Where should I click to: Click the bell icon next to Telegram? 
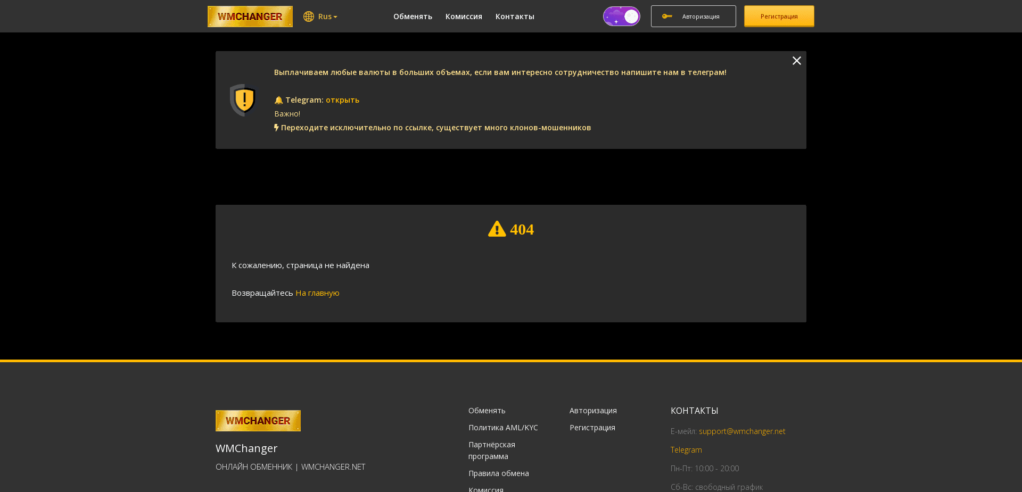click(x=278, y=100)
